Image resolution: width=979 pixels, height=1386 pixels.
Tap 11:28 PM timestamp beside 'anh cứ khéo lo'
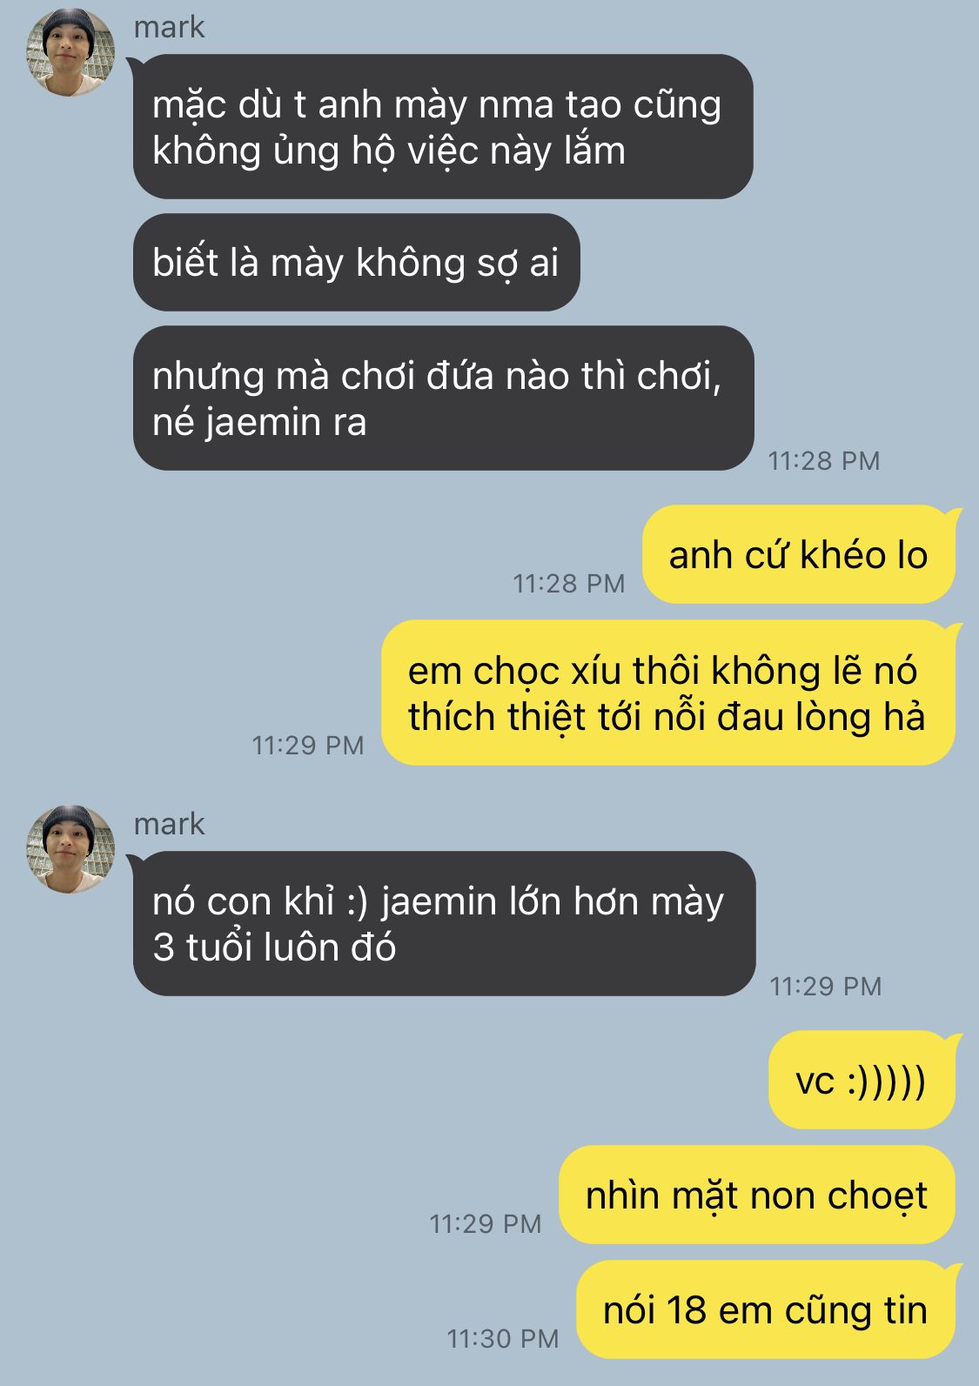pos(568,583)
